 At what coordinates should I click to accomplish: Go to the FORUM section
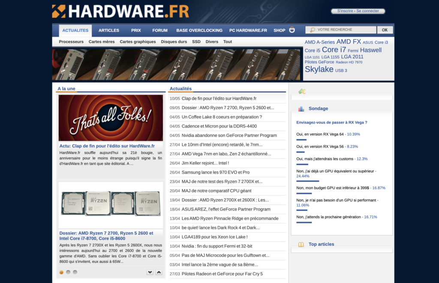(x=160, y=30)
